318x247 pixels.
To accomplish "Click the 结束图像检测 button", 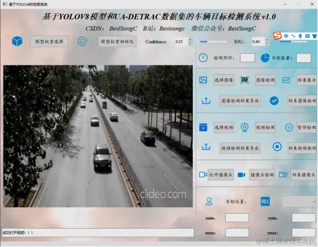I will pos(302,101).
